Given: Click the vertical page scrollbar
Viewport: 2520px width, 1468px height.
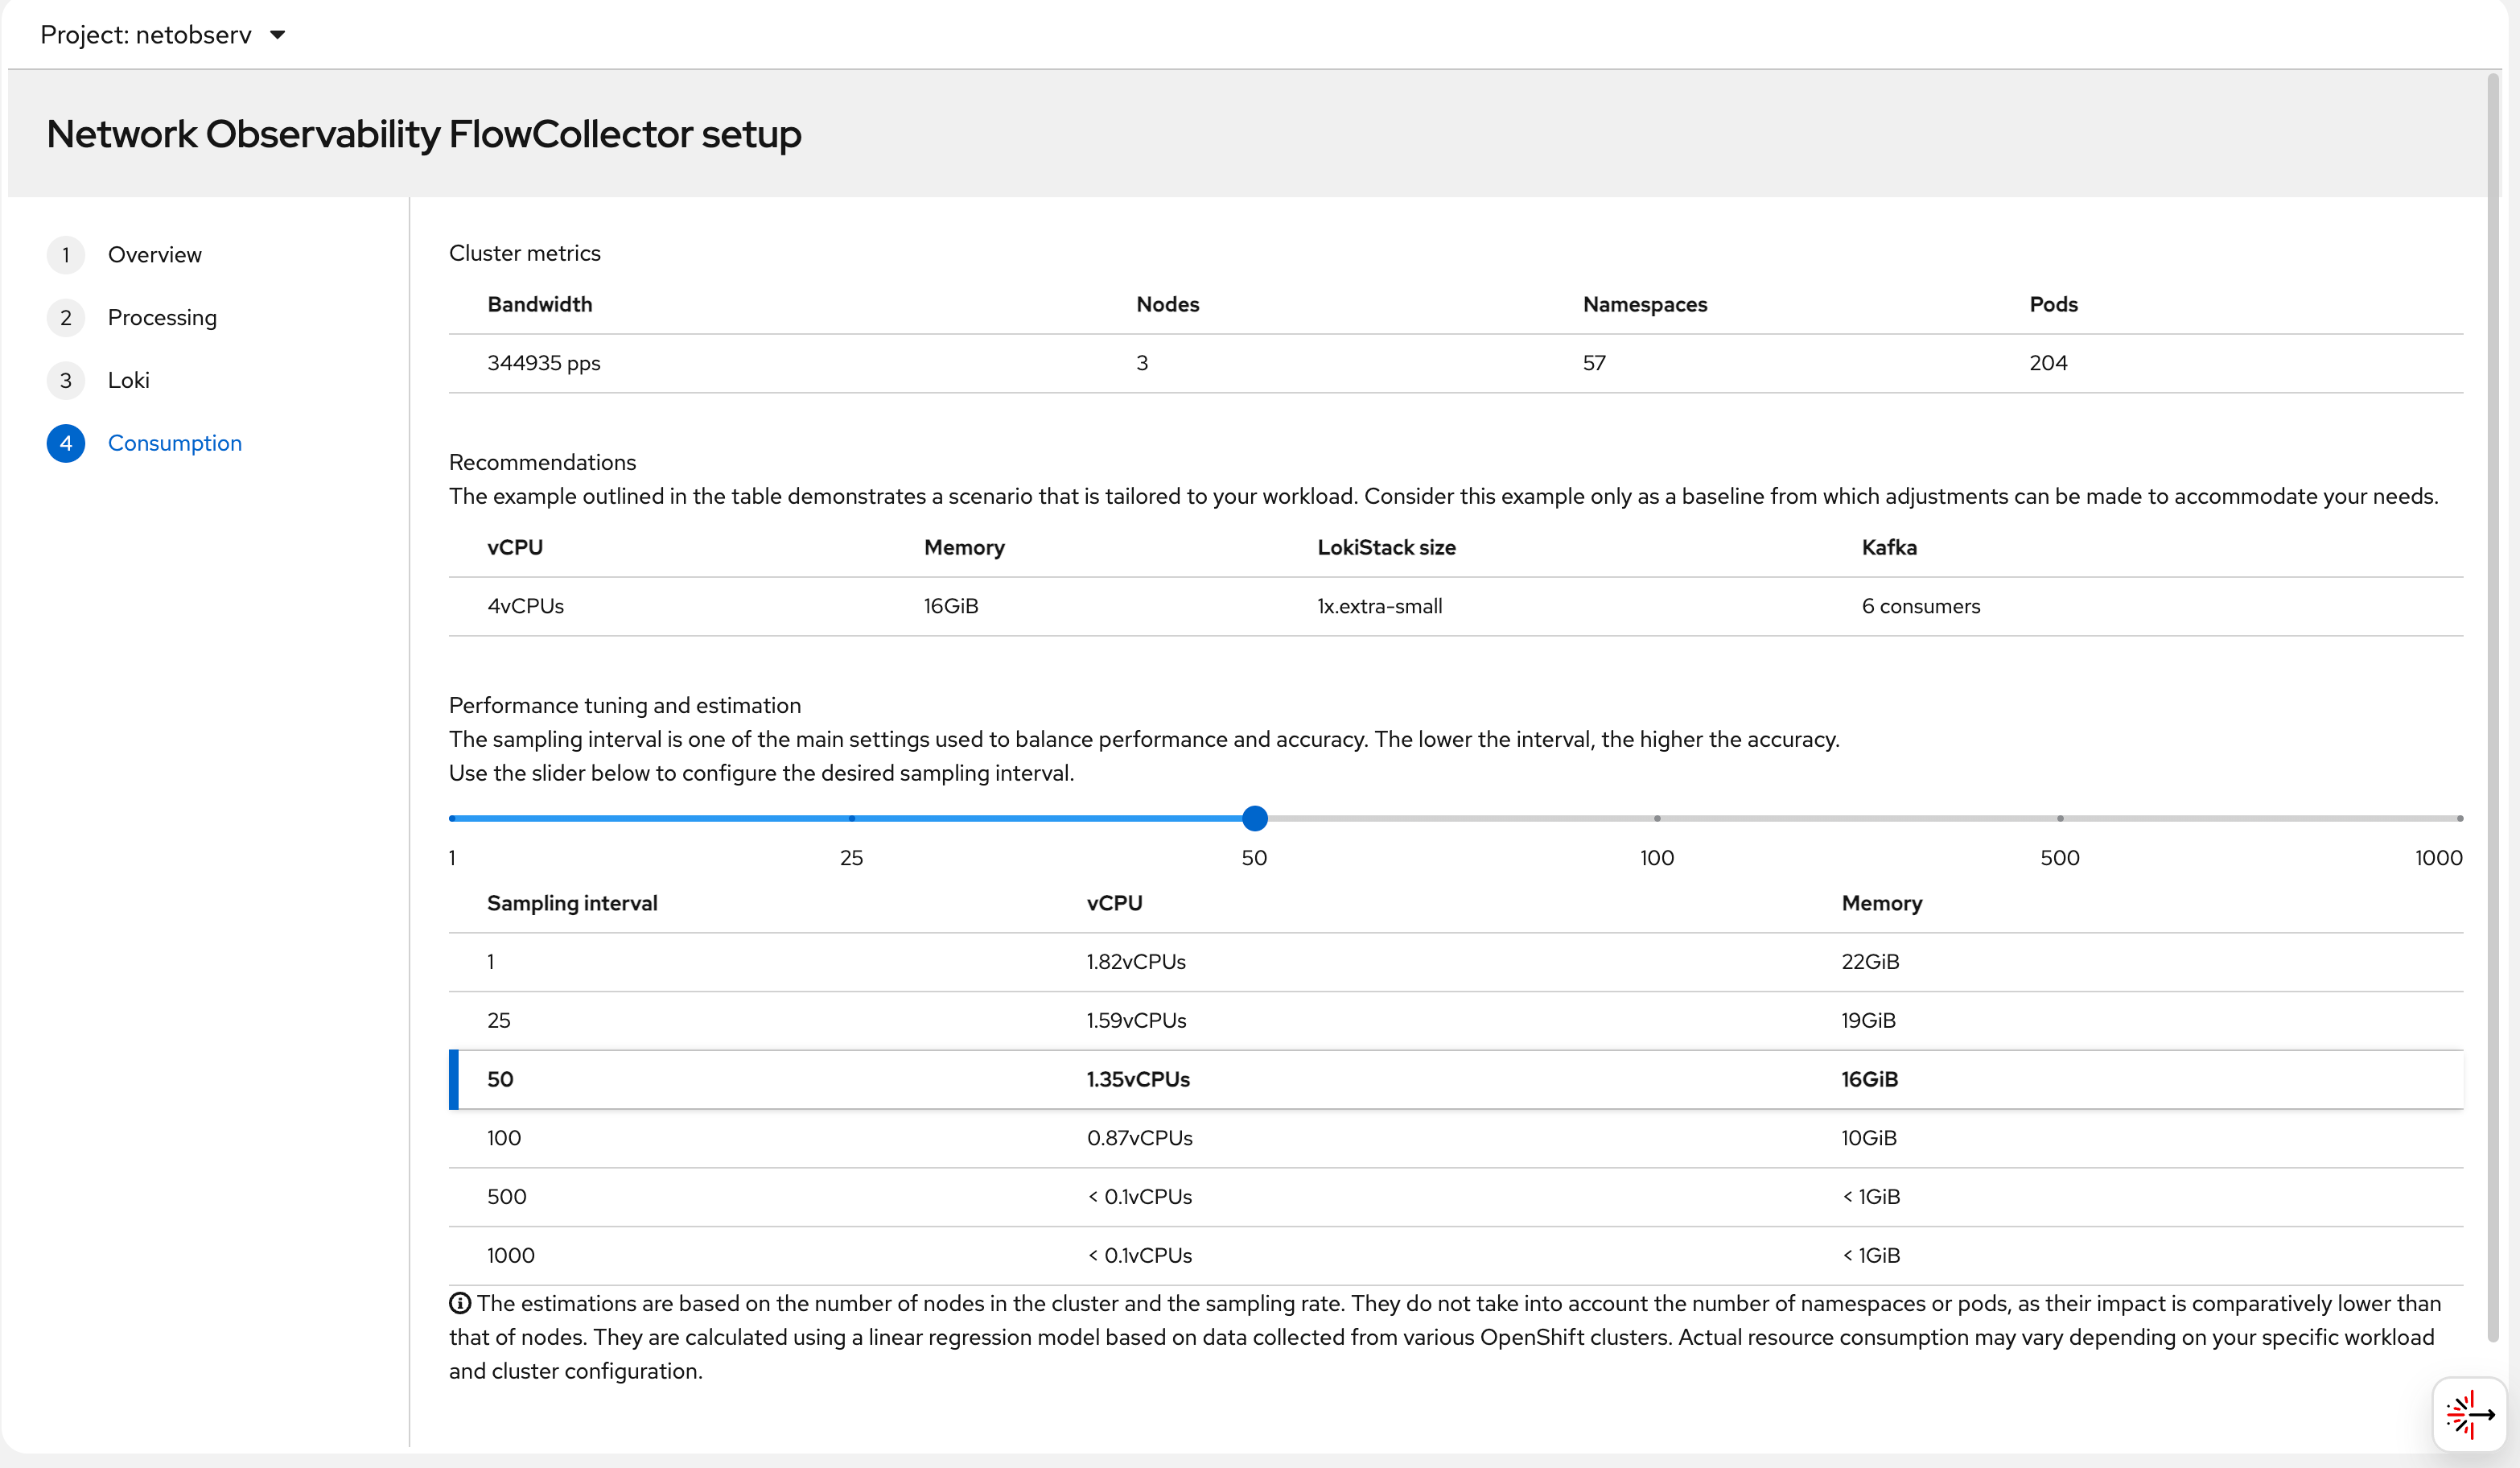Looking at the screenshot, I should click(2492, 700).
